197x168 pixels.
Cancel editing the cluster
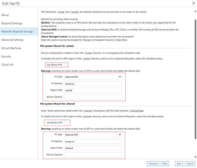(x=190, y=164)
